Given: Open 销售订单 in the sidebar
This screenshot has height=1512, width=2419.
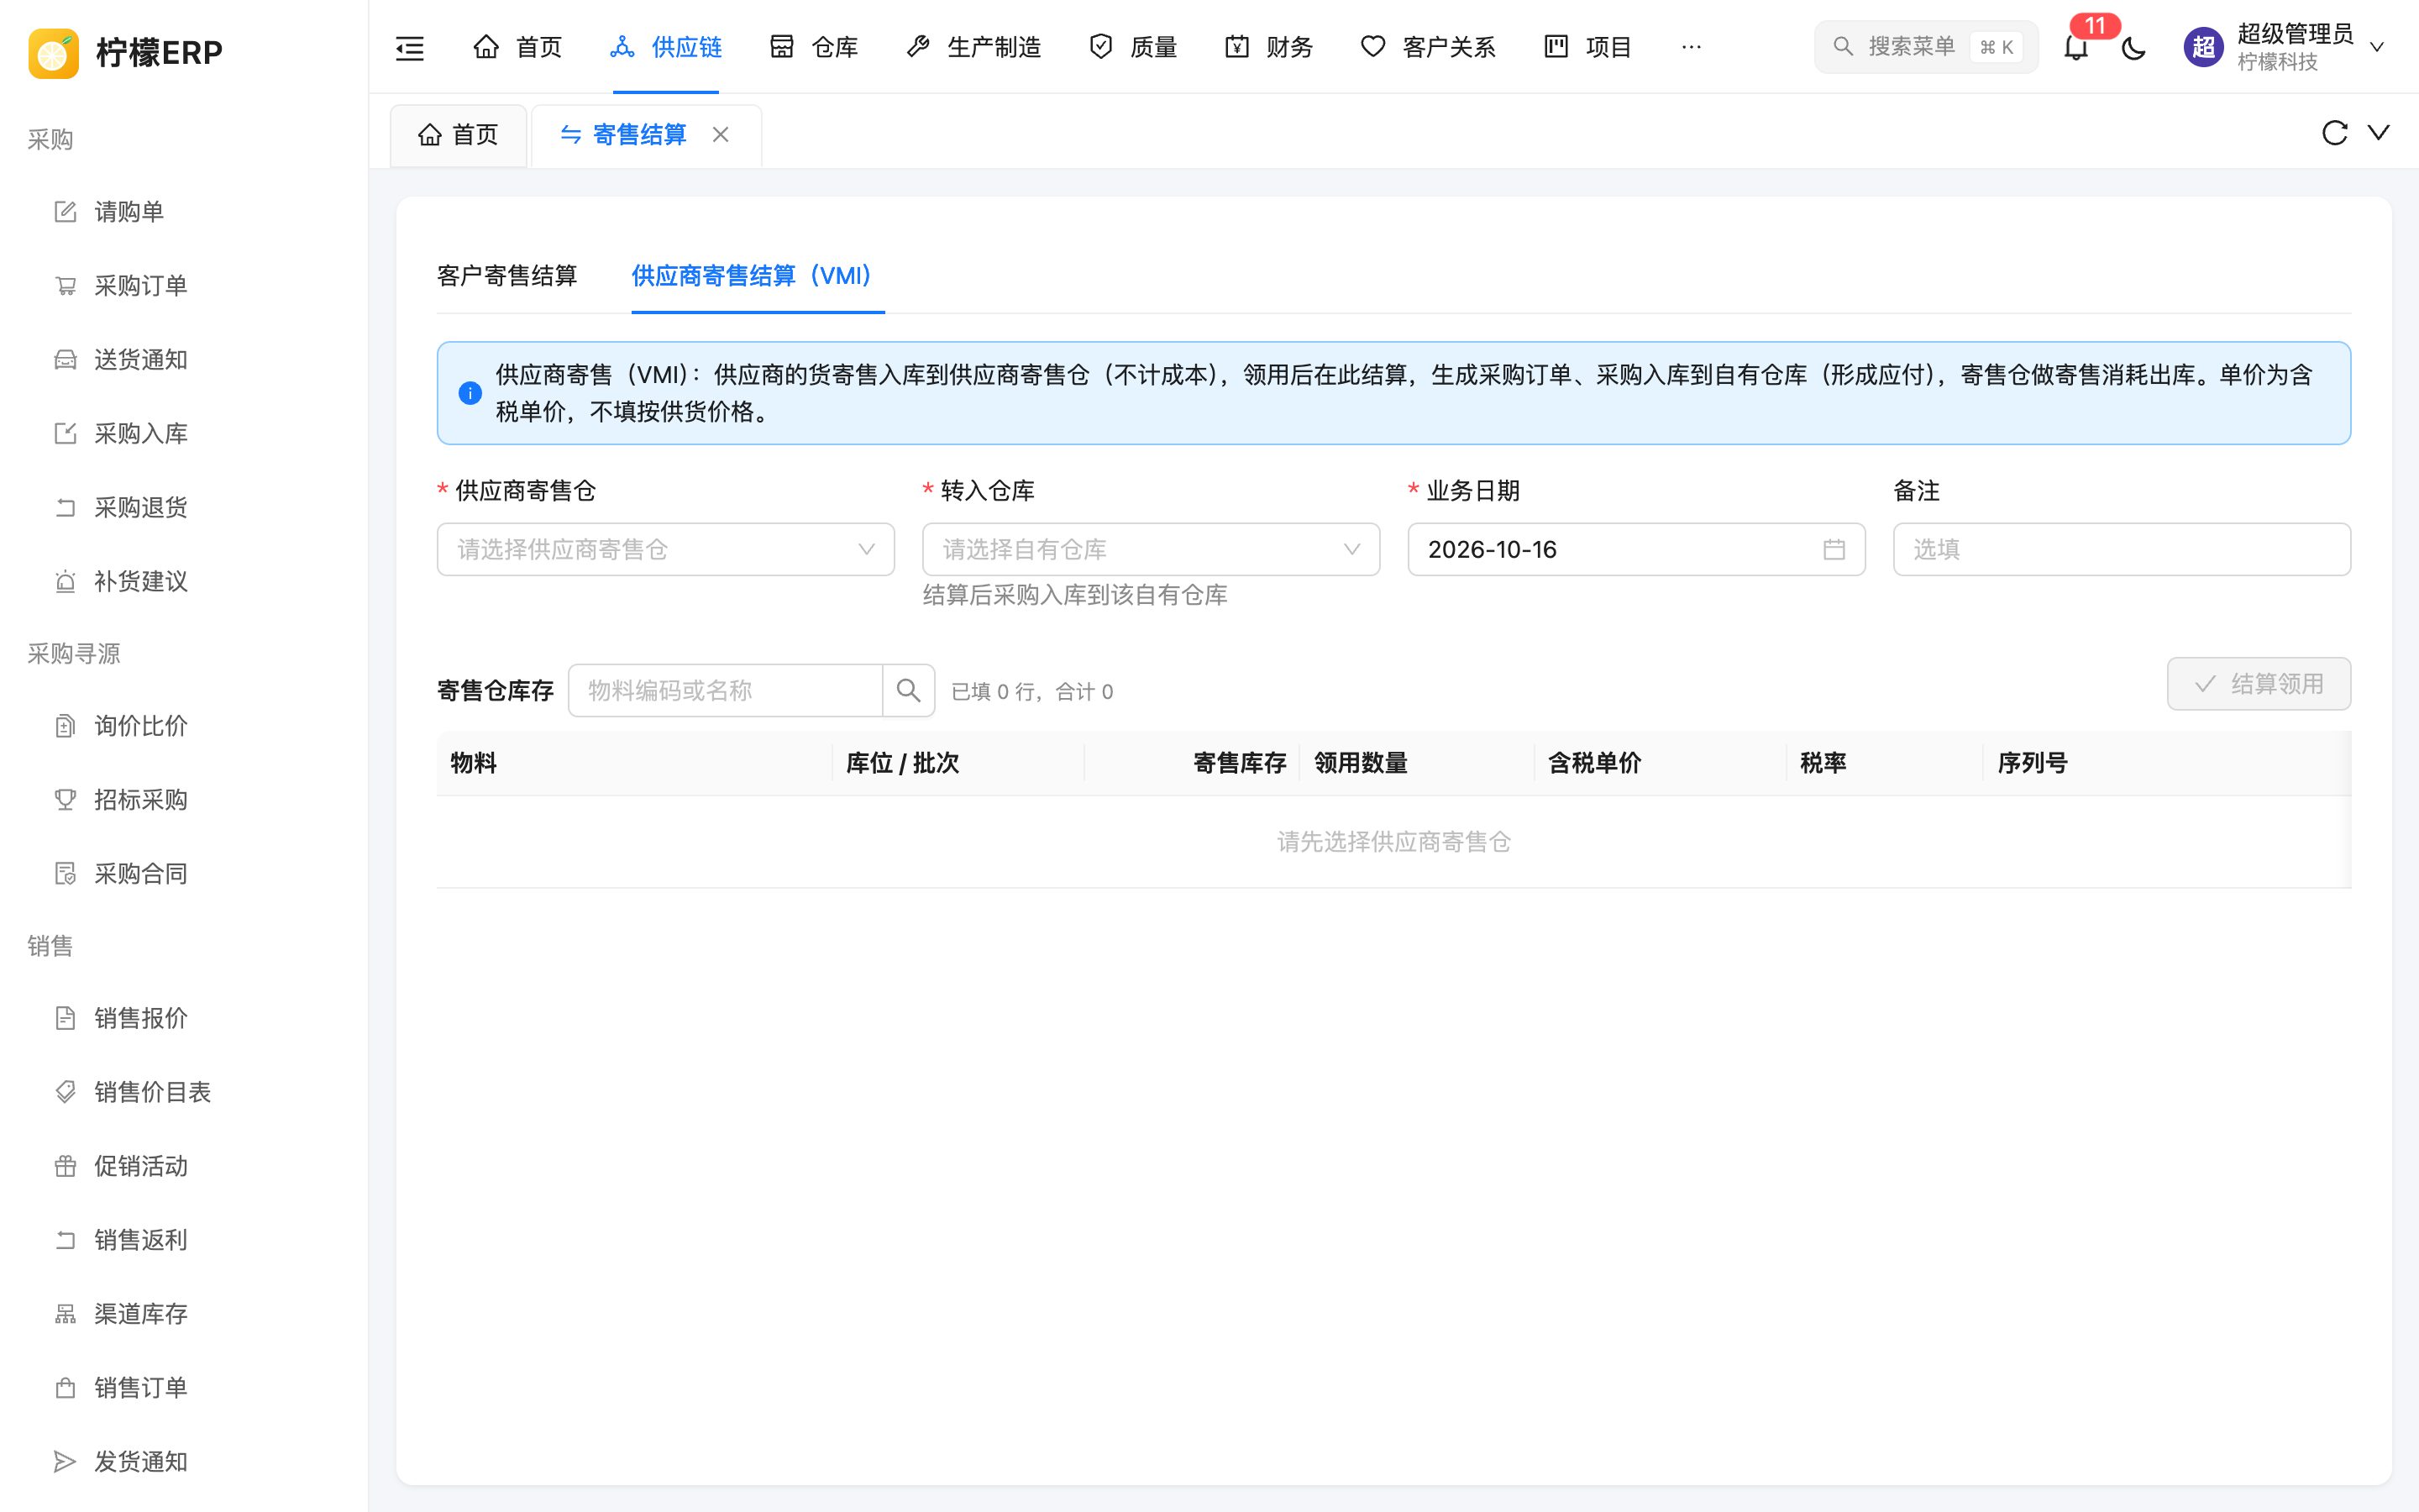Looking at the screenshot, I should (184, 1388).
